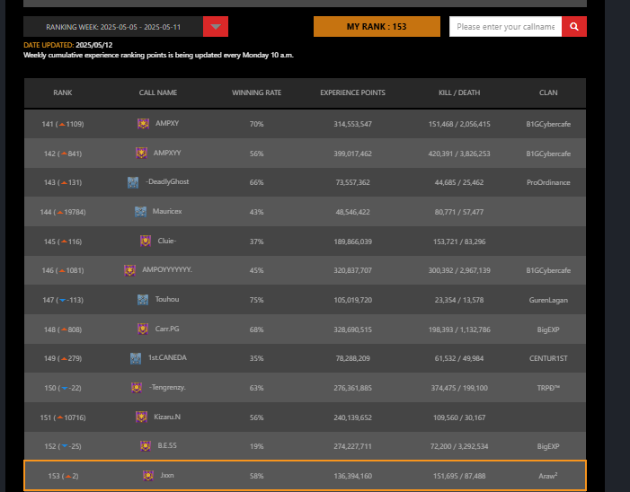
Task: Click the KILL / DEATH column header
Action: coord(459,92)
